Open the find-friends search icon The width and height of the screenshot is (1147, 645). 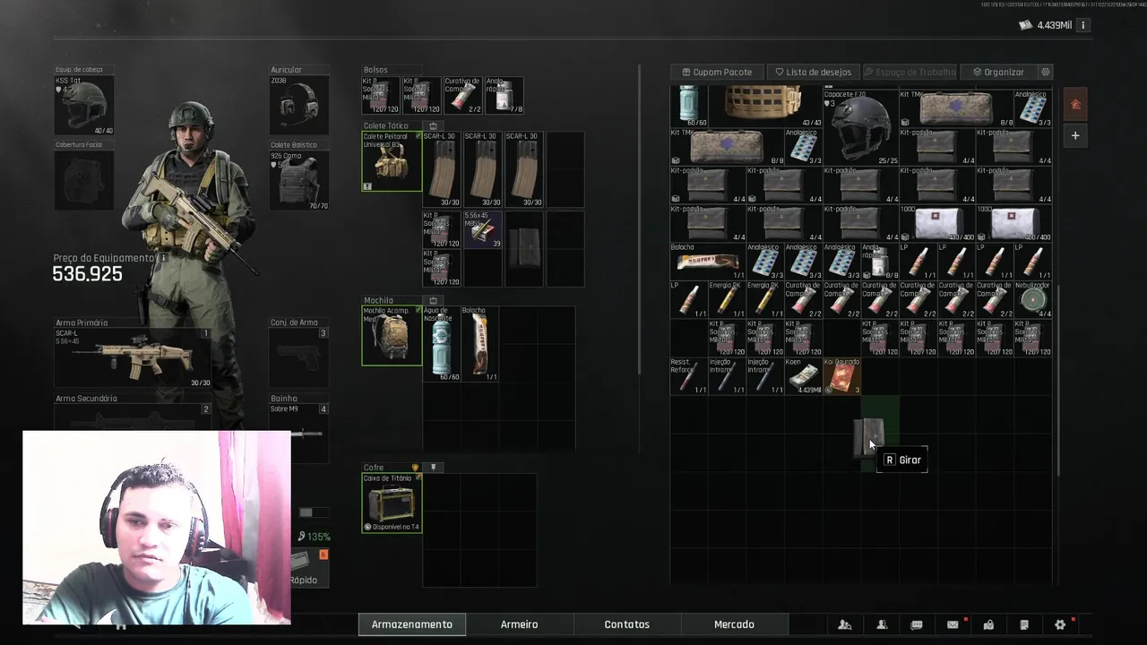tap(844, 624)
